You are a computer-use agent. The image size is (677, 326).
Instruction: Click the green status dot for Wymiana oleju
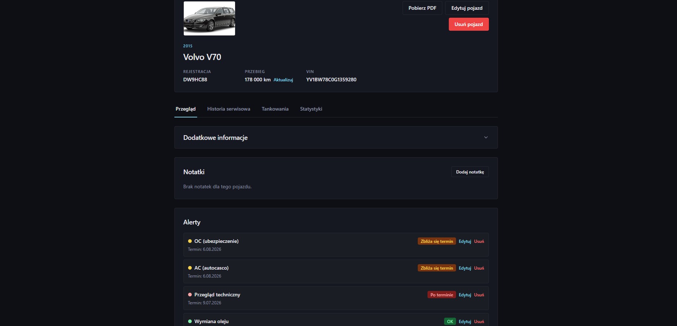click(190, 321)
